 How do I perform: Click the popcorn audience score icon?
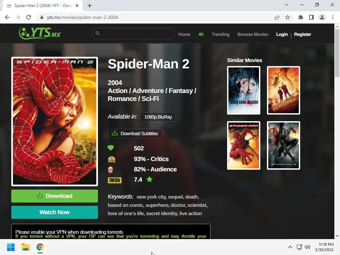[x=110, y=170]
